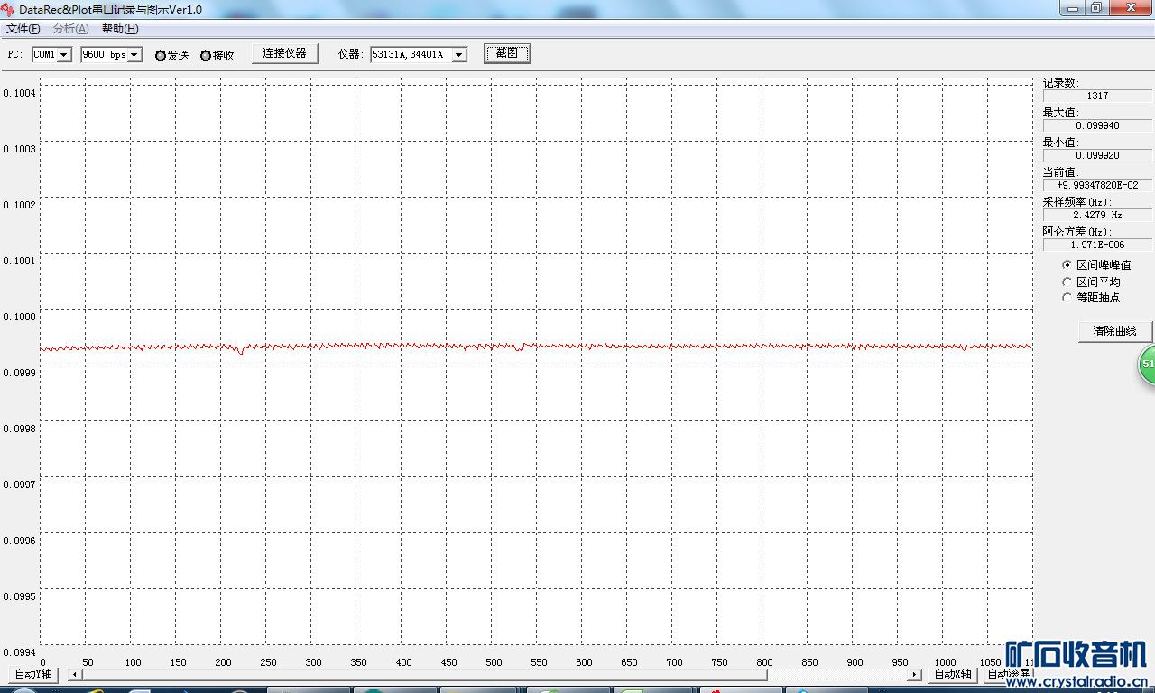
Task: Expand the 仪器 instrument dropdown 53131A,34401A
Action: click(458, 55)
